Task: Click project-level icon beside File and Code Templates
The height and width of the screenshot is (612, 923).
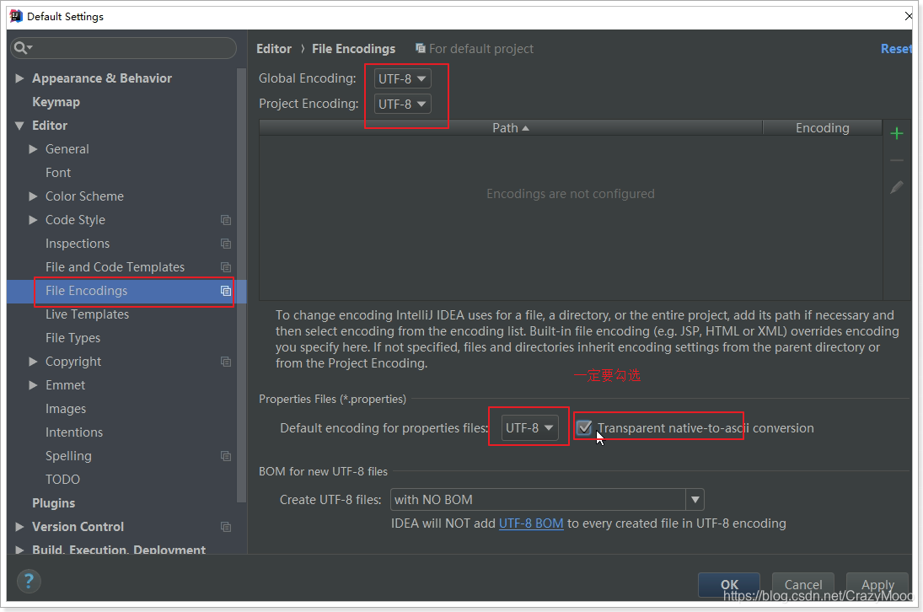Action: (225, 267)
